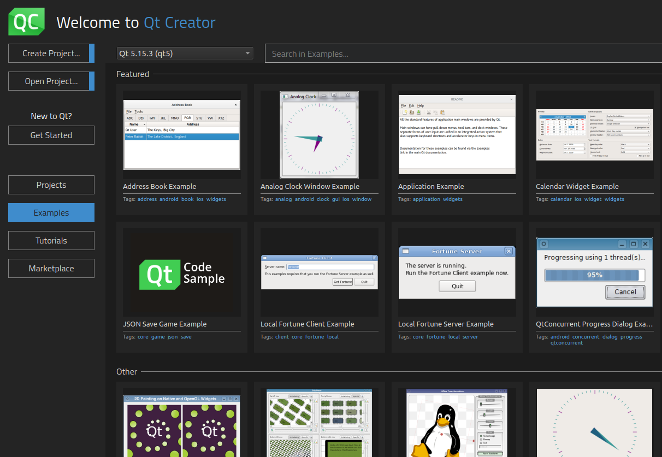Open the Analog Clock Window Example thumbnail
Screen dimensions: 662x457
[320, 135]
